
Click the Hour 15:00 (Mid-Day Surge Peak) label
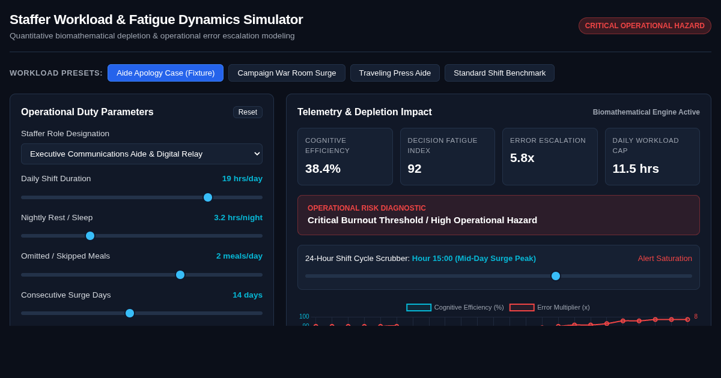tap(474, 259)
